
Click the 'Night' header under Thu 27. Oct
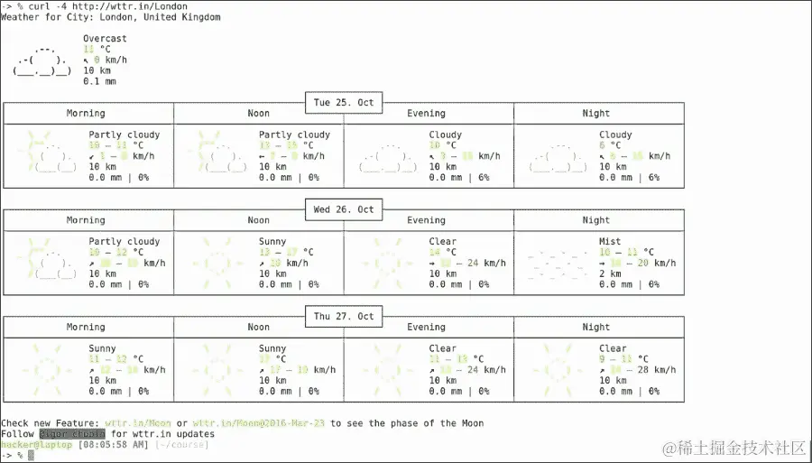point(596,327)
